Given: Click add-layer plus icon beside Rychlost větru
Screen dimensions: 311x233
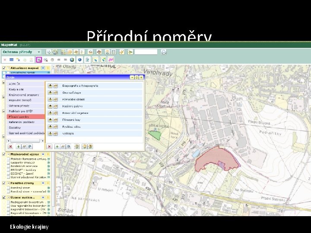Looking at the screenshot, I should [50, 126].
